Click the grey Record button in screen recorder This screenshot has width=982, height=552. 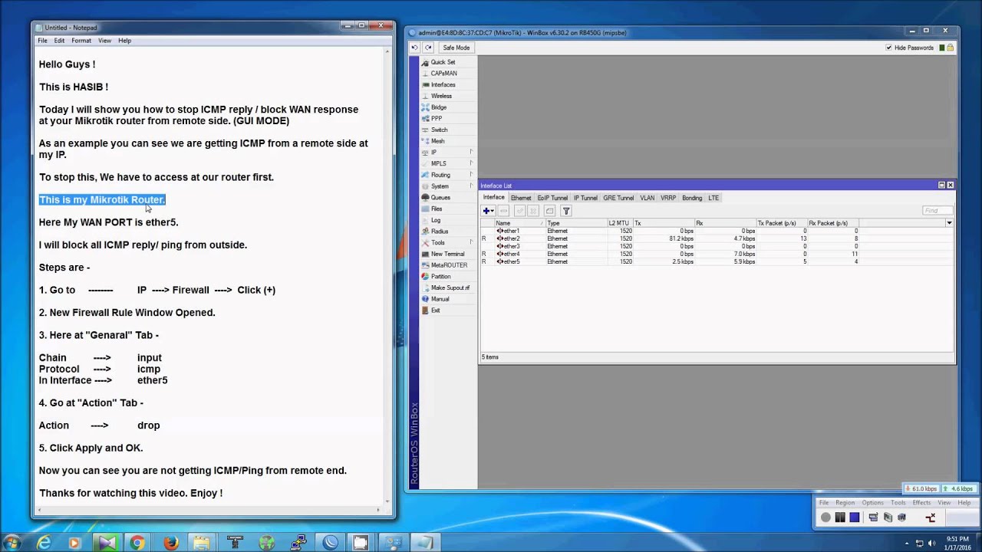[825, 517]
